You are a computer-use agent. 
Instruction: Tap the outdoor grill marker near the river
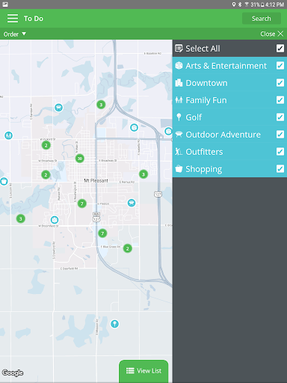pos(58,108)
